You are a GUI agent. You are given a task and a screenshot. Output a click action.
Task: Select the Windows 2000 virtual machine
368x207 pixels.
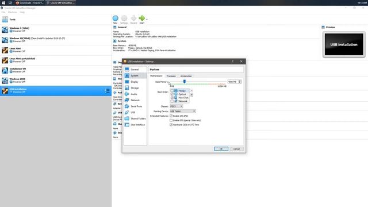coord(56,80)
